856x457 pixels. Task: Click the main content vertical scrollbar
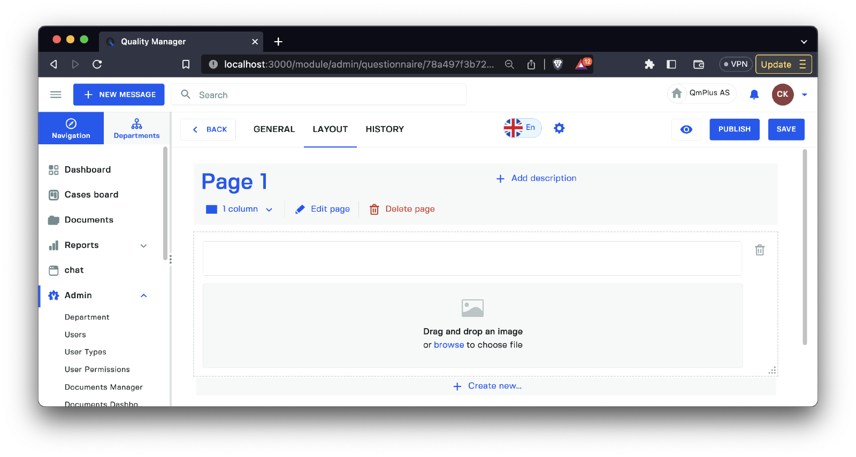805,246
